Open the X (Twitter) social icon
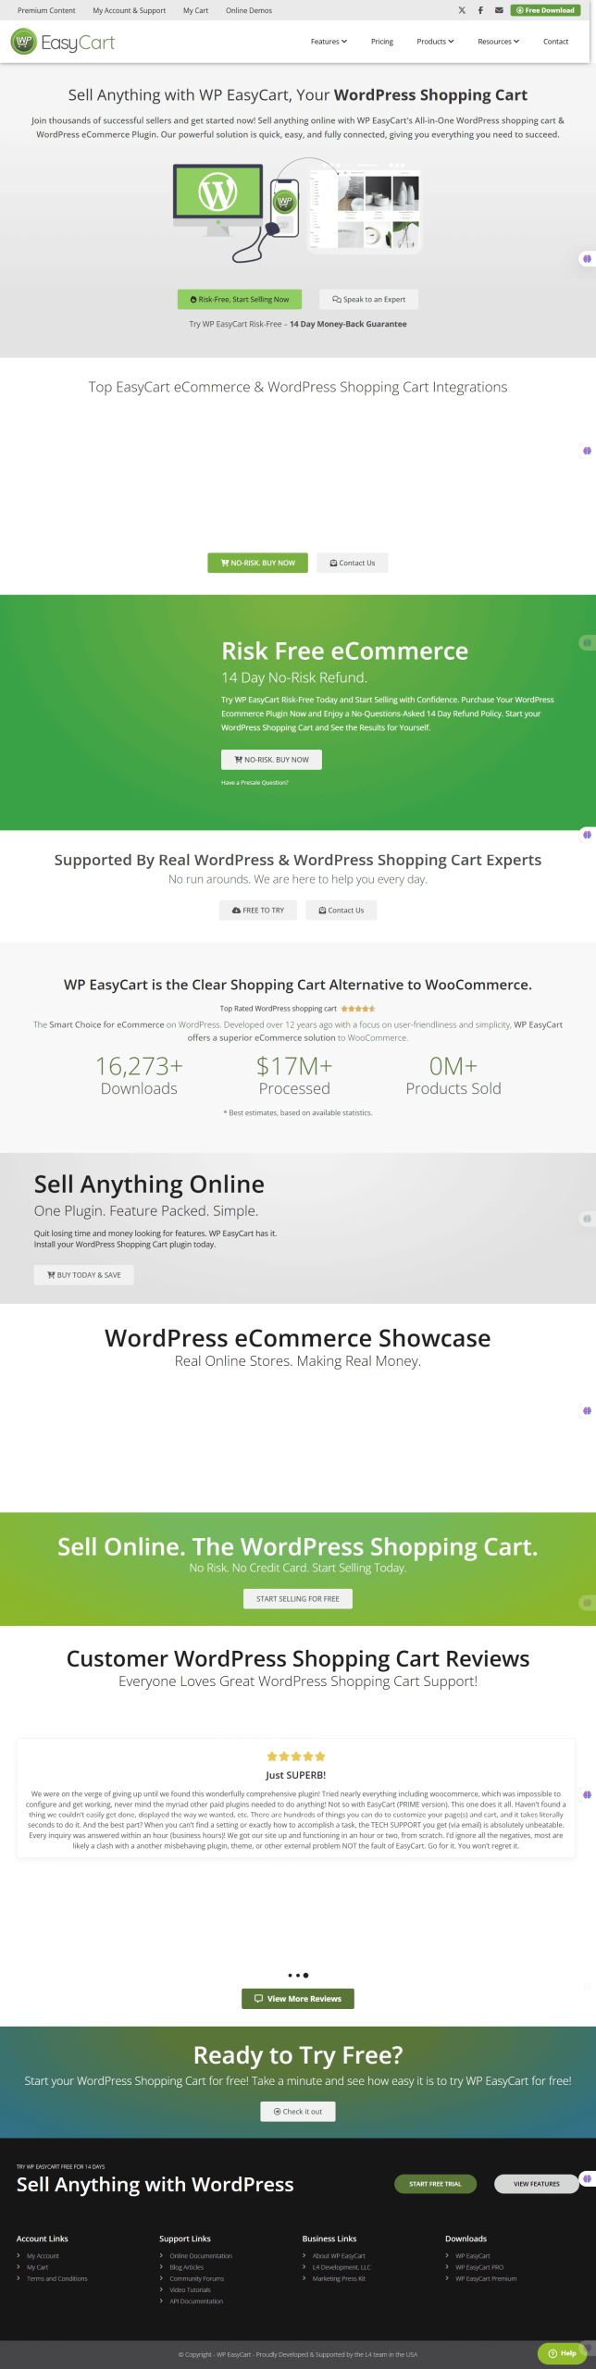The width and height of the screenshot is (596, 2369). coord(462,10)
